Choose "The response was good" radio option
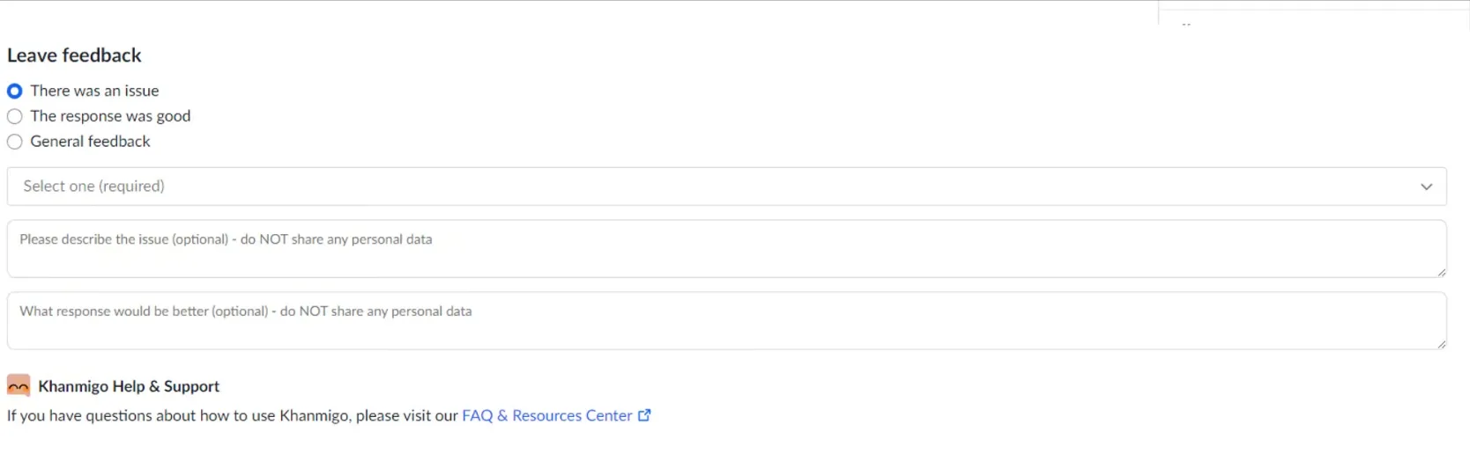Image resolution: width=1470 pixels, height=454 pixels. [x=15, y=116]
